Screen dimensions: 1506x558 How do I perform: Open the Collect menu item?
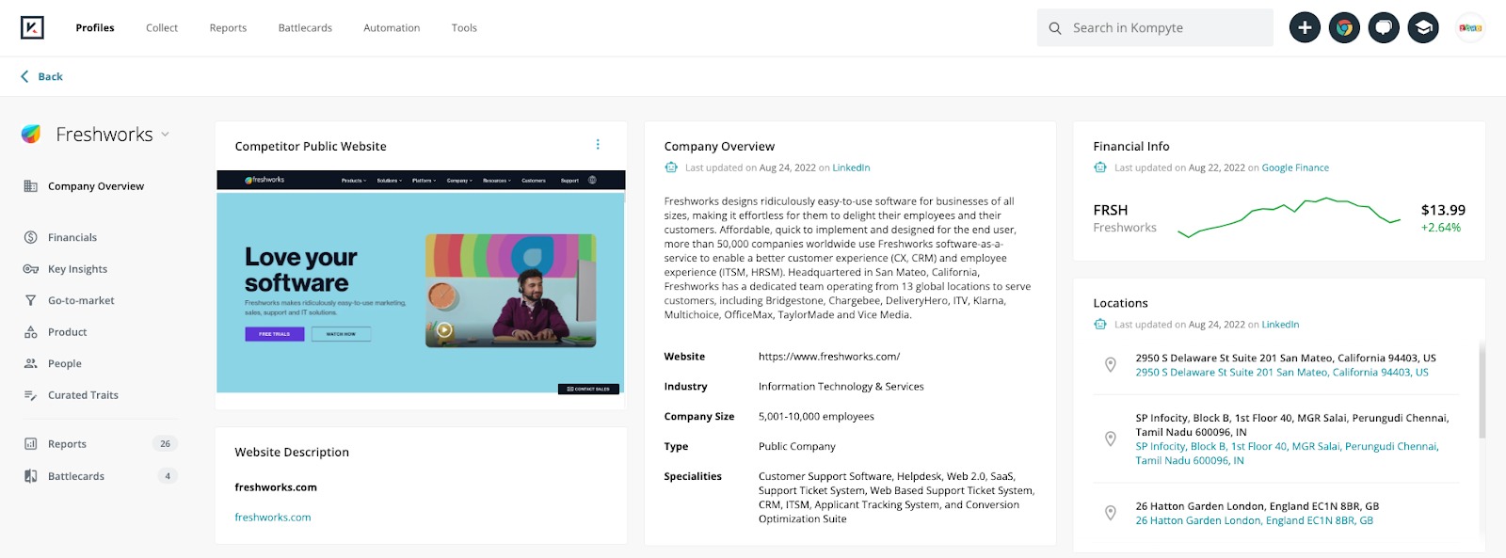162,28
